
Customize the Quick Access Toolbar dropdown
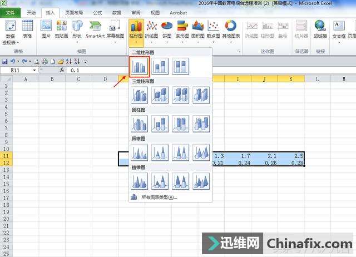pyautogui.click(x=85, y=61)
